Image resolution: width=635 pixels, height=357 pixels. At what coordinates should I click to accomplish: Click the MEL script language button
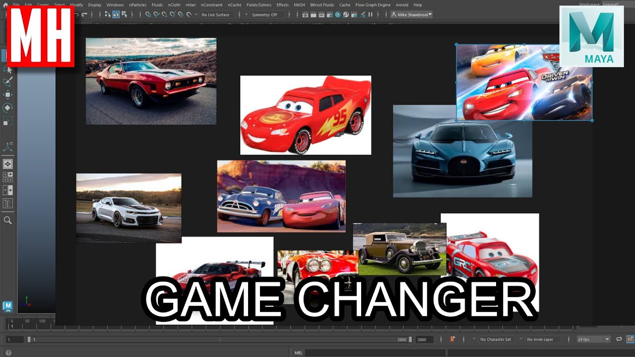[298, 353]
